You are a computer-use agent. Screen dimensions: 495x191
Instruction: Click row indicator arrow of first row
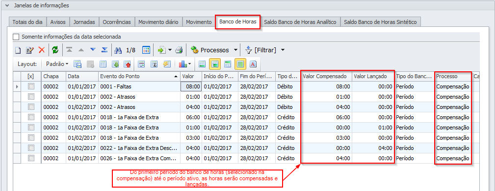pos(17,86)
